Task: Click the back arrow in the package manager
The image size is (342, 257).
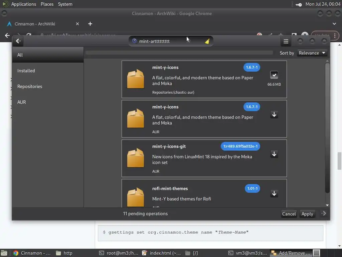Action: coord(18,41)
